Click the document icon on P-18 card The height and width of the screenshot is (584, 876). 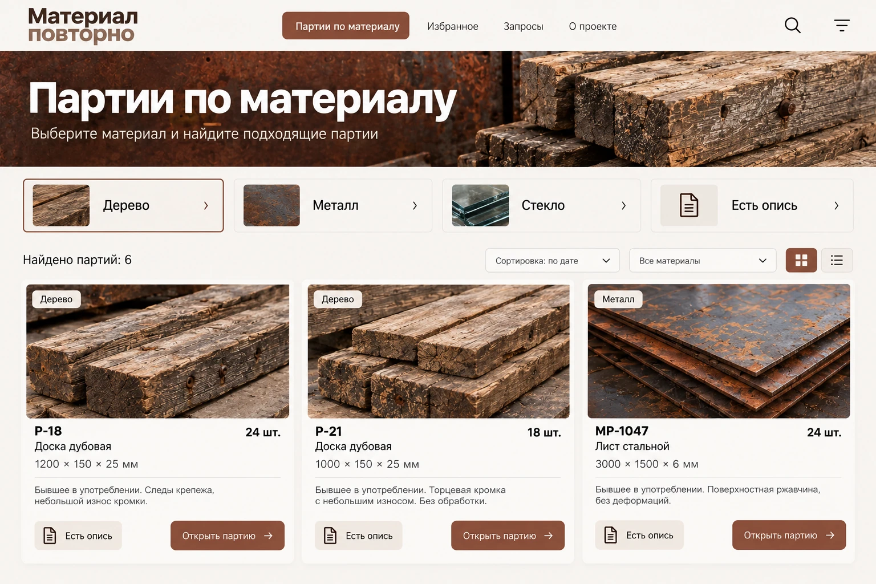(50, 536)
